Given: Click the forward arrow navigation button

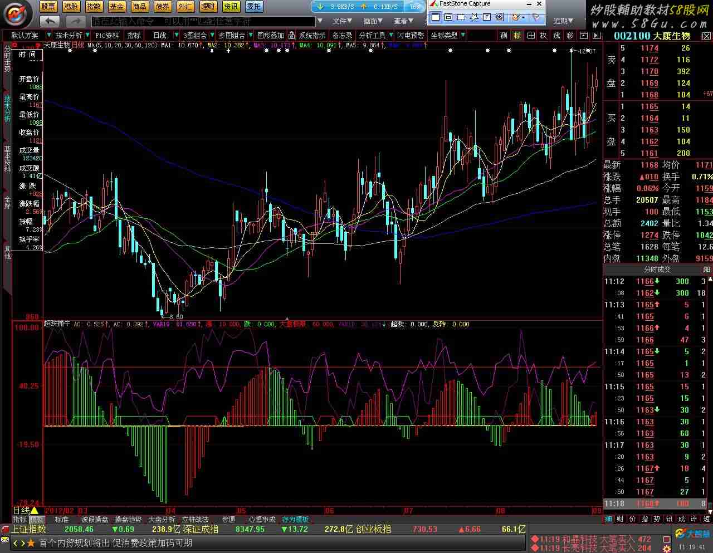Looking at the screenshot, I should (x=75, y=21).
